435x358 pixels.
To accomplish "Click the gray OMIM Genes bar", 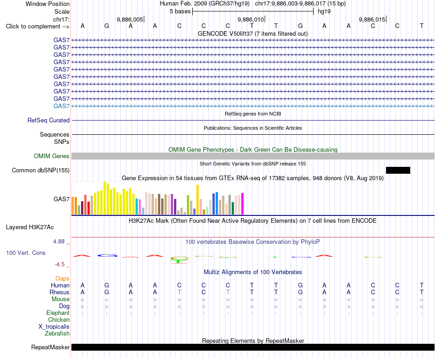I will (253, 156).
